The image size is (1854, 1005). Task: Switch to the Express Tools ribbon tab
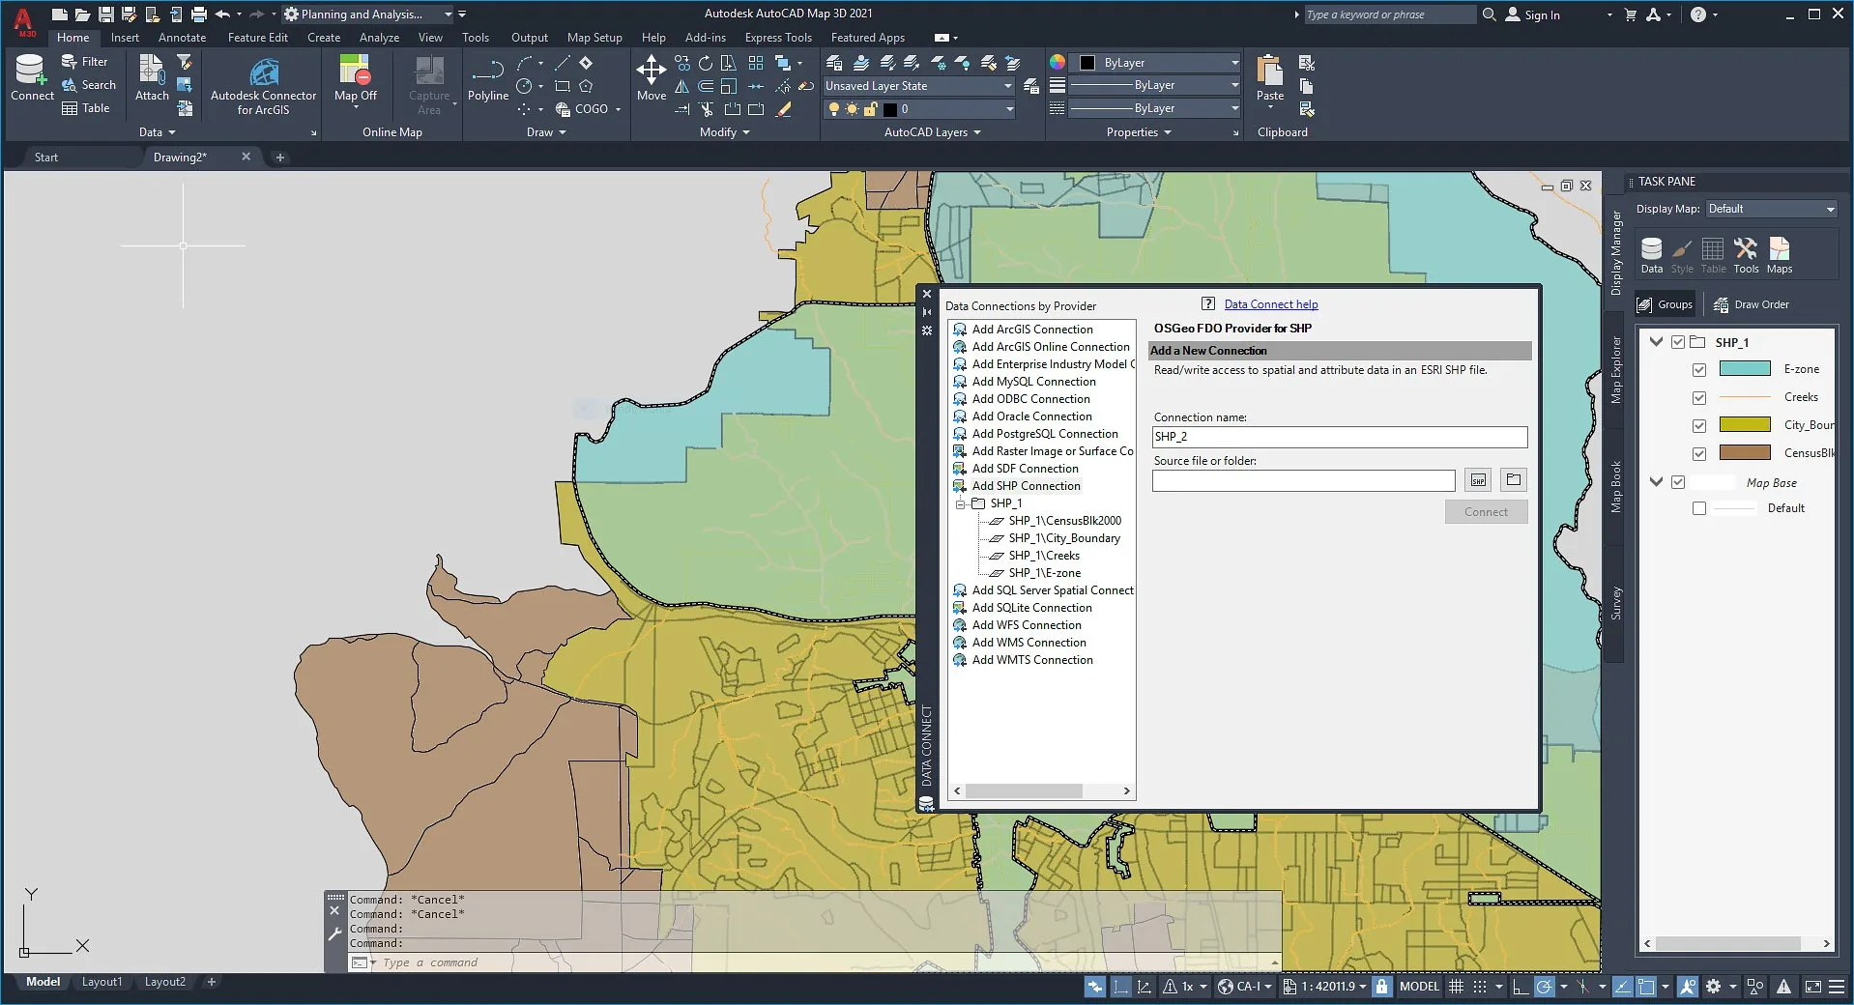pos(777,37)
